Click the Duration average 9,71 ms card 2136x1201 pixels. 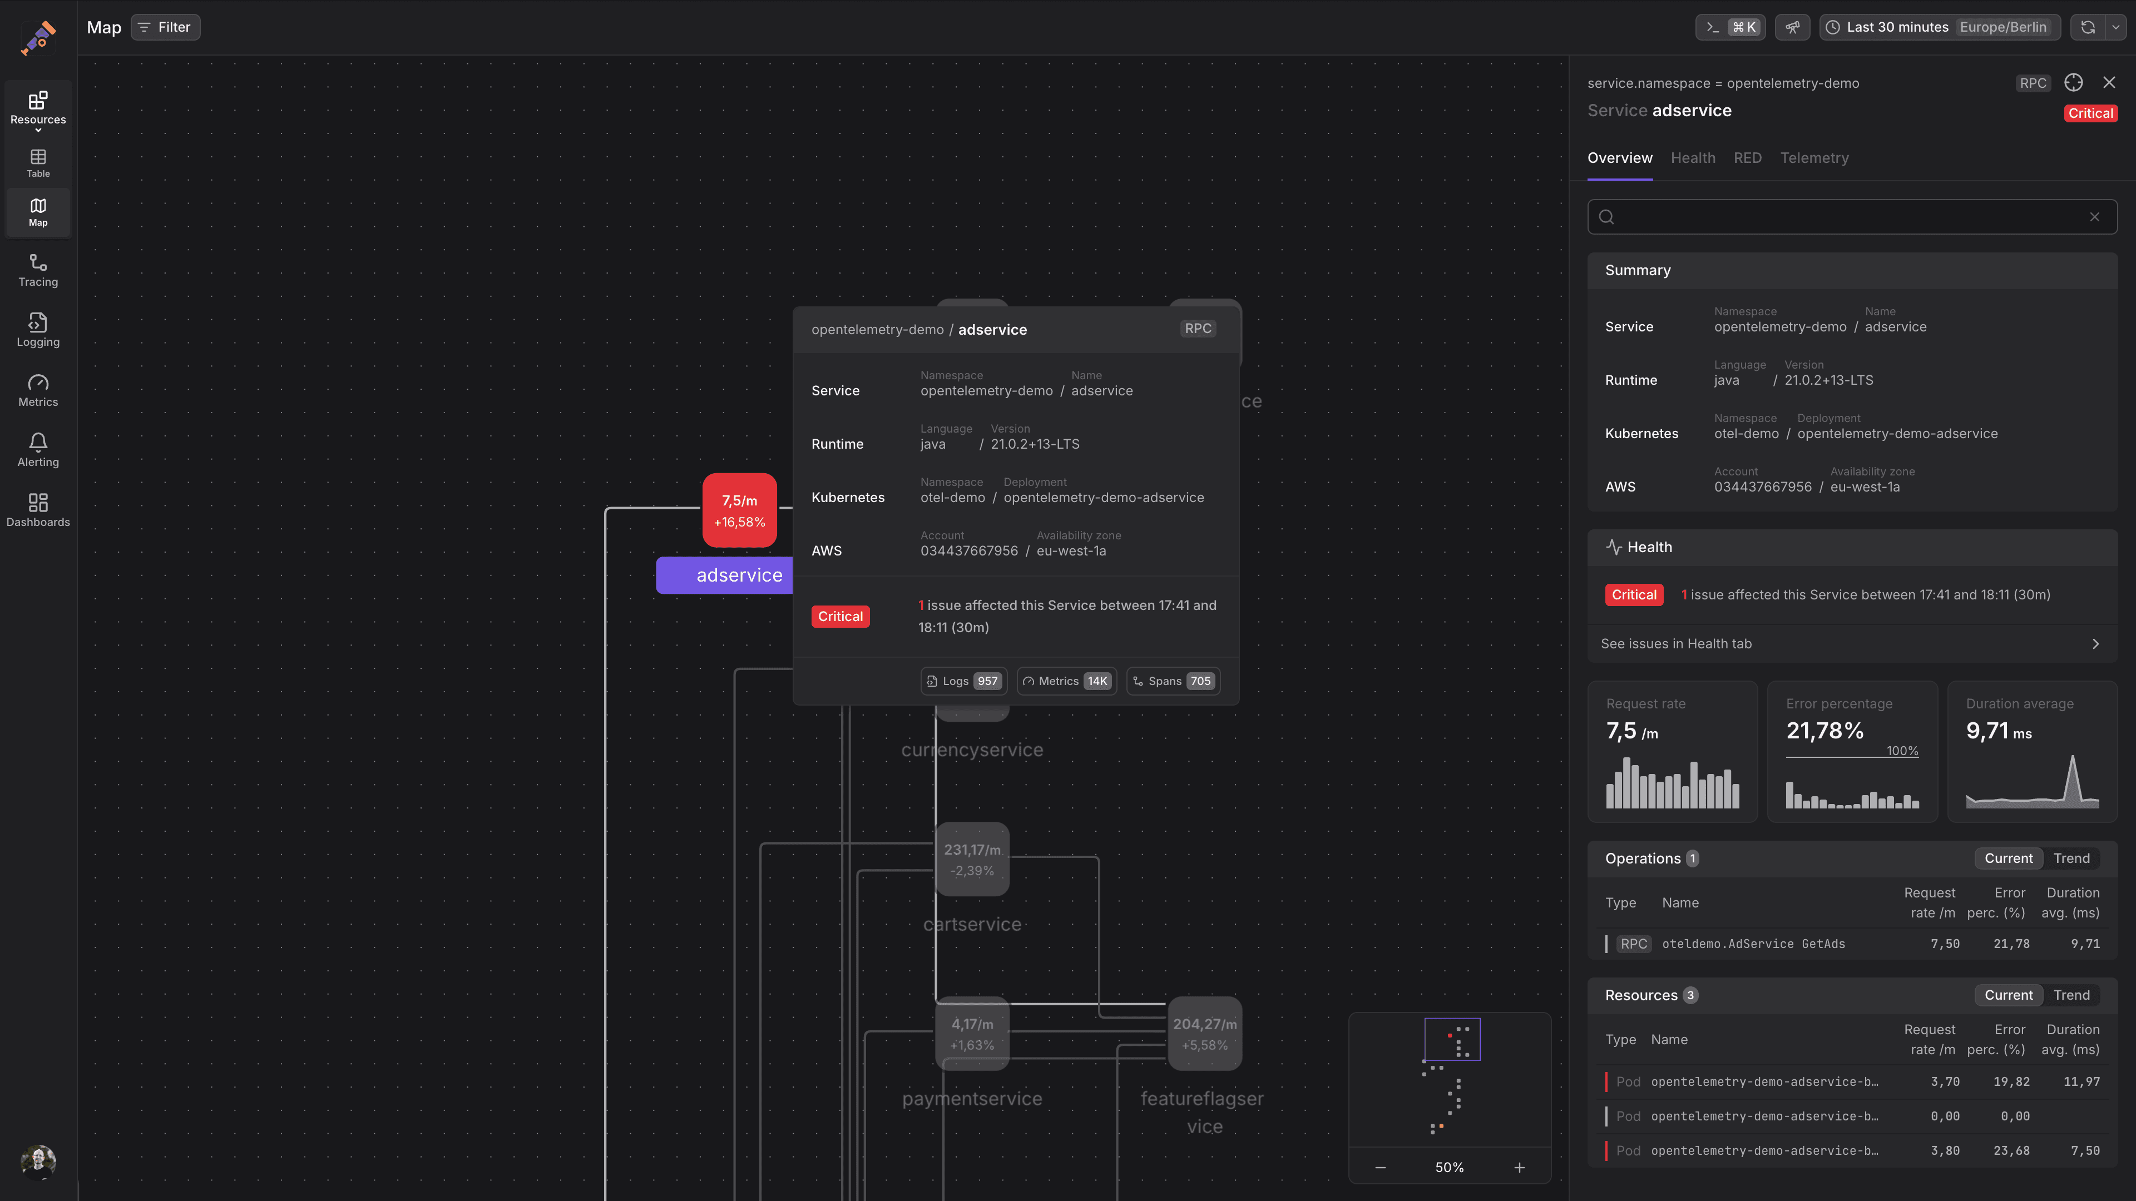(2033, 752)
